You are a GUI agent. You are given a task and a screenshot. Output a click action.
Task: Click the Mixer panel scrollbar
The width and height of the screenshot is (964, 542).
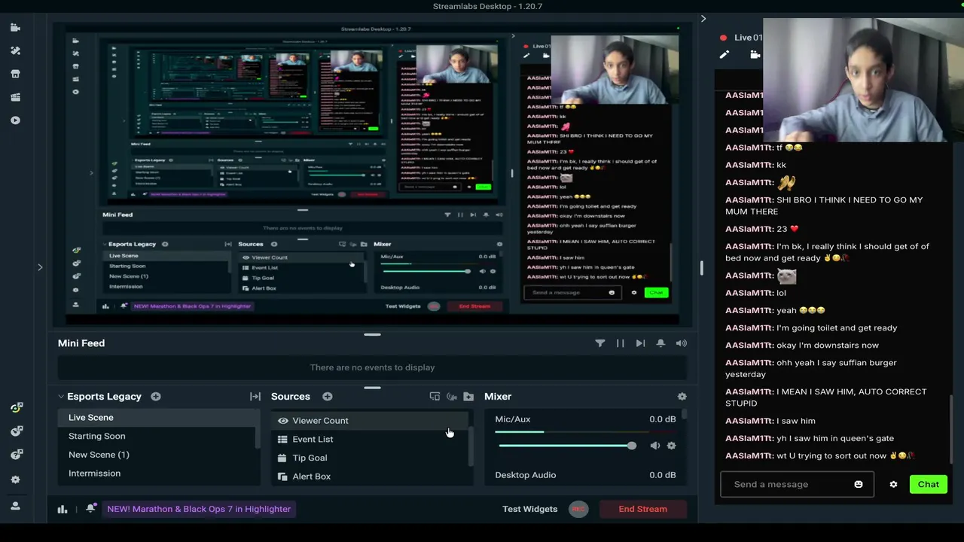[x=685, y=416]
